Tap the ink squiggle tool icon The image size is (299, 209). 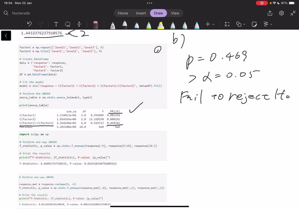[x=266, y=24]
